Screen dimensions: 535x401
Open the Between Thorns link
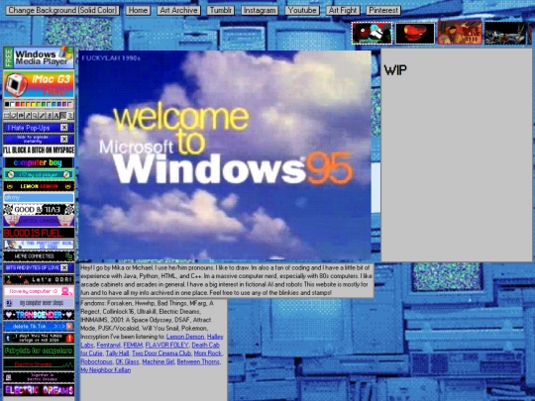coord(198,361)
